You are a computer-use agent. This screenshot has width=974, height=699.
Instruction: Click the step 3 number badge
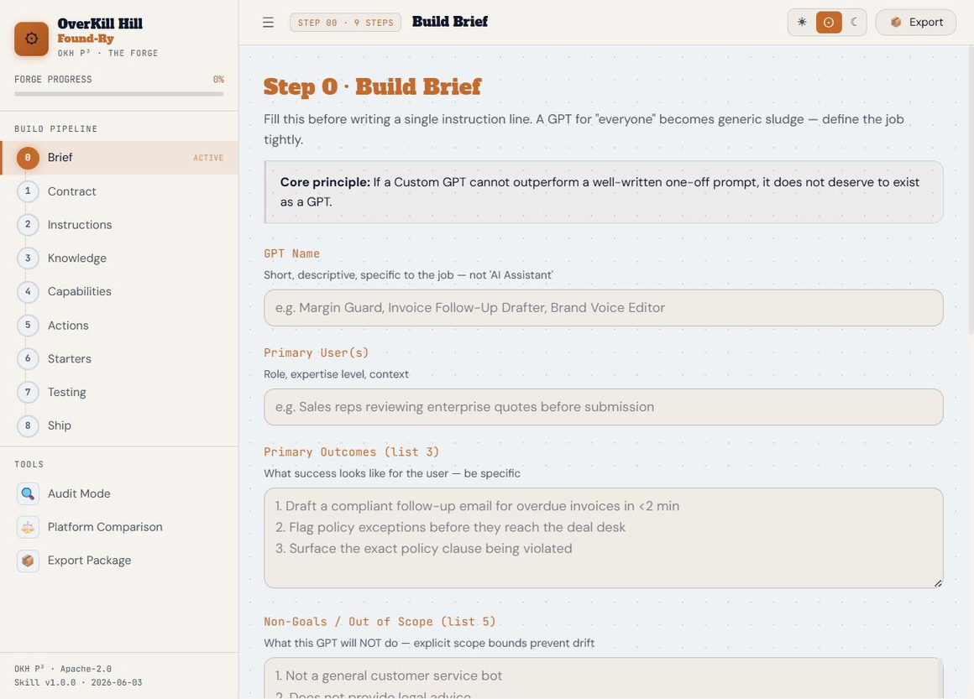pos(28,258)
